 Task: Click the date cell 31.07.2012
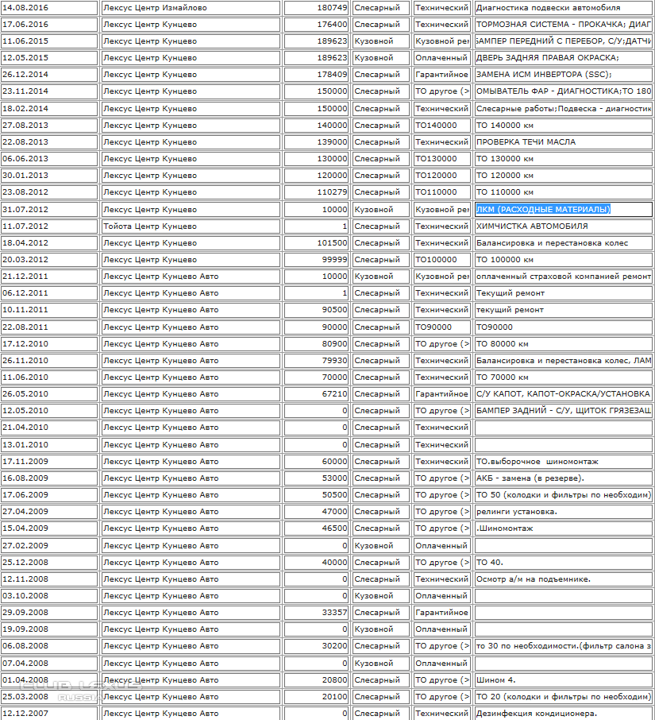point(49,209)
